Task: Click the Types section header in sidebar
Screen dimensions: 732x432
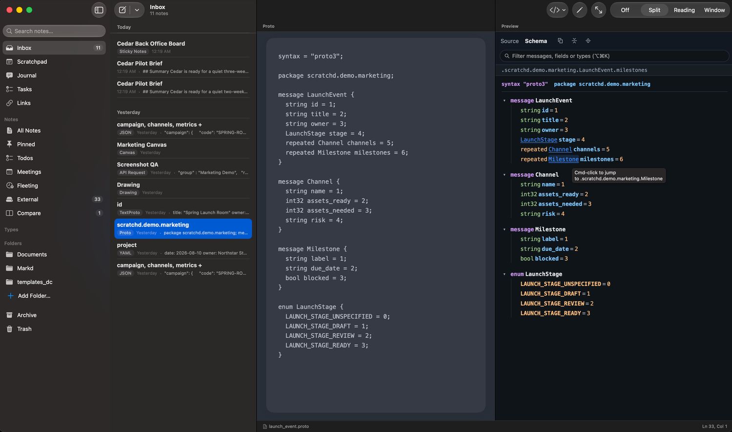Action: coord(11,229)
